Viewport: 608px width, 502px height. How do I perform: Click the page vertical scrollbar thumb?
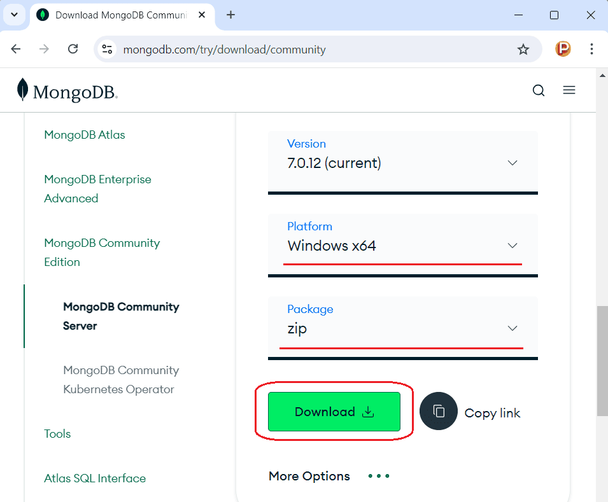(x=602, y=361)
